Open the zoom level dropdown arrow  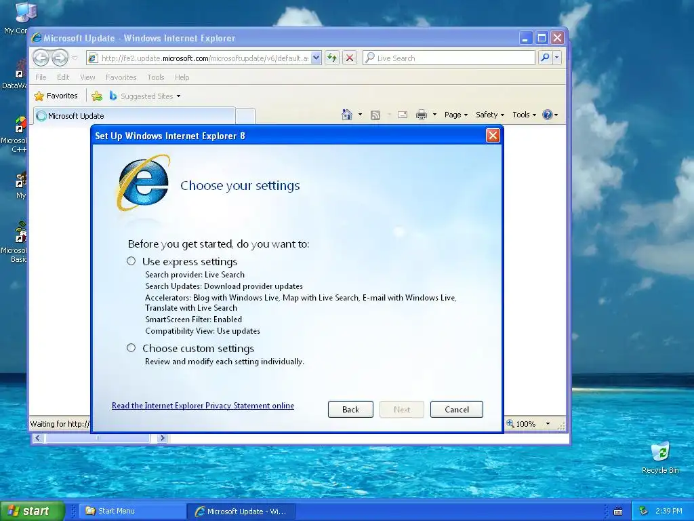(548, 424)
